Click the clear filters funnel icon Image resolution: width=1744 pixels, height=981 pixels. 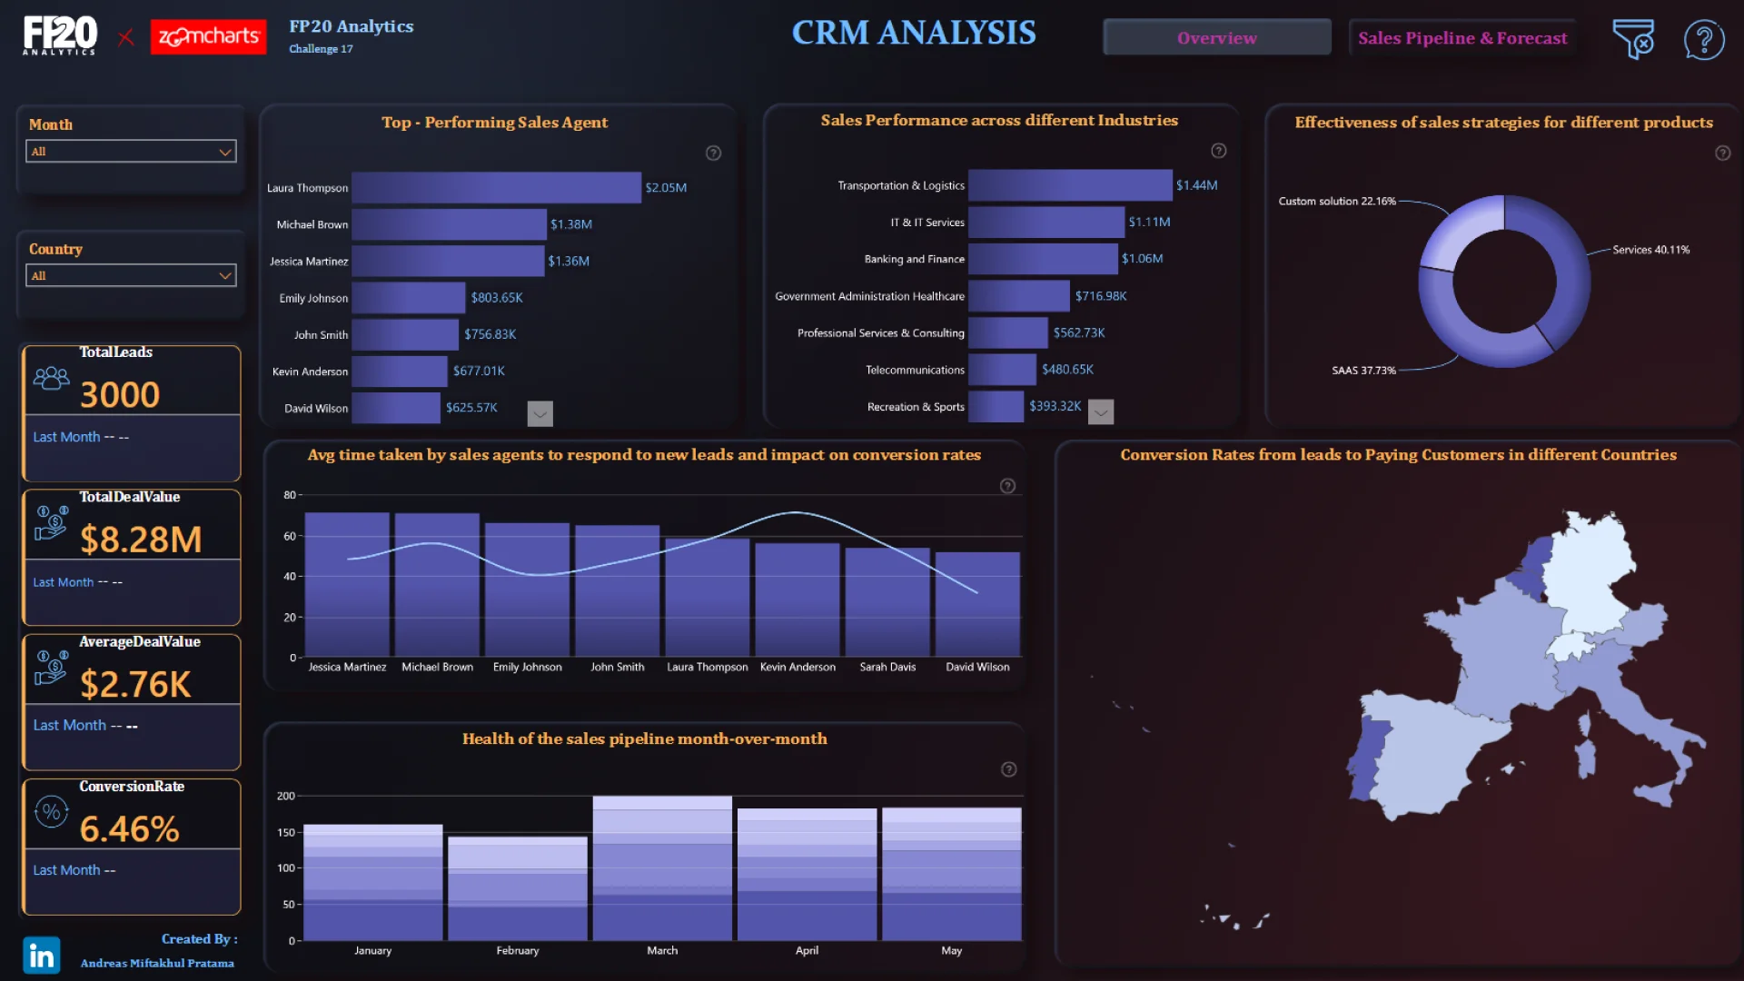pos(1632,39)
